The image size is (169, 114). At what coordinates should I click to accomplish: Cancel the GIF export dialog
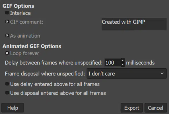tap(156, 108)
